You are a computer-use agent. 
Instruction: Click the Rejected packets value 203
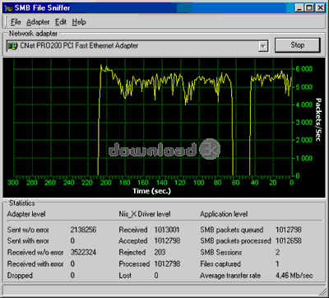[x=160, y=253]
